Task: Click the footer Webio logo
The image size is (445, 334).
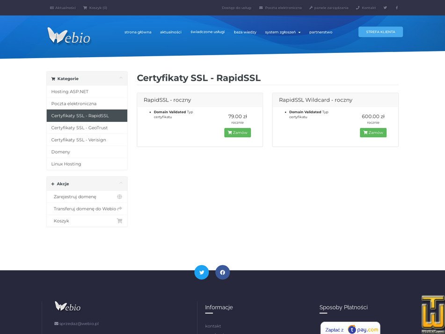Action: point(67,306)
